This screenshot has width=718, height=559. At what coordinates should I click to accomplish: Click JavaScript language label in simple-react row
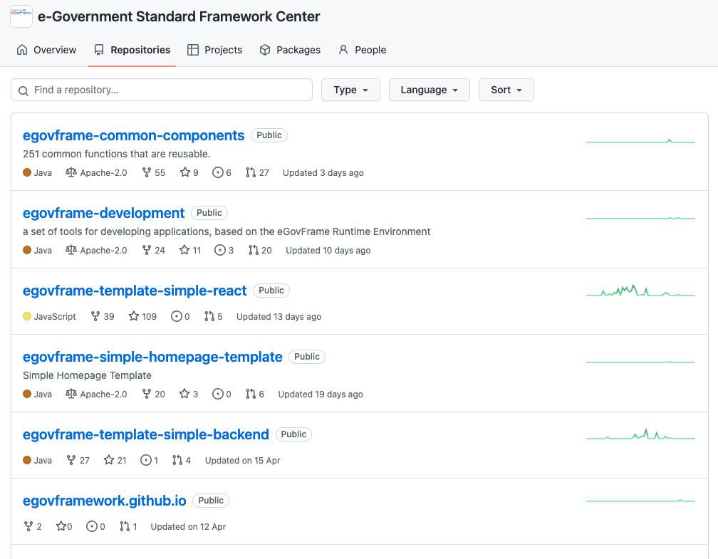[x=55, y=316]
